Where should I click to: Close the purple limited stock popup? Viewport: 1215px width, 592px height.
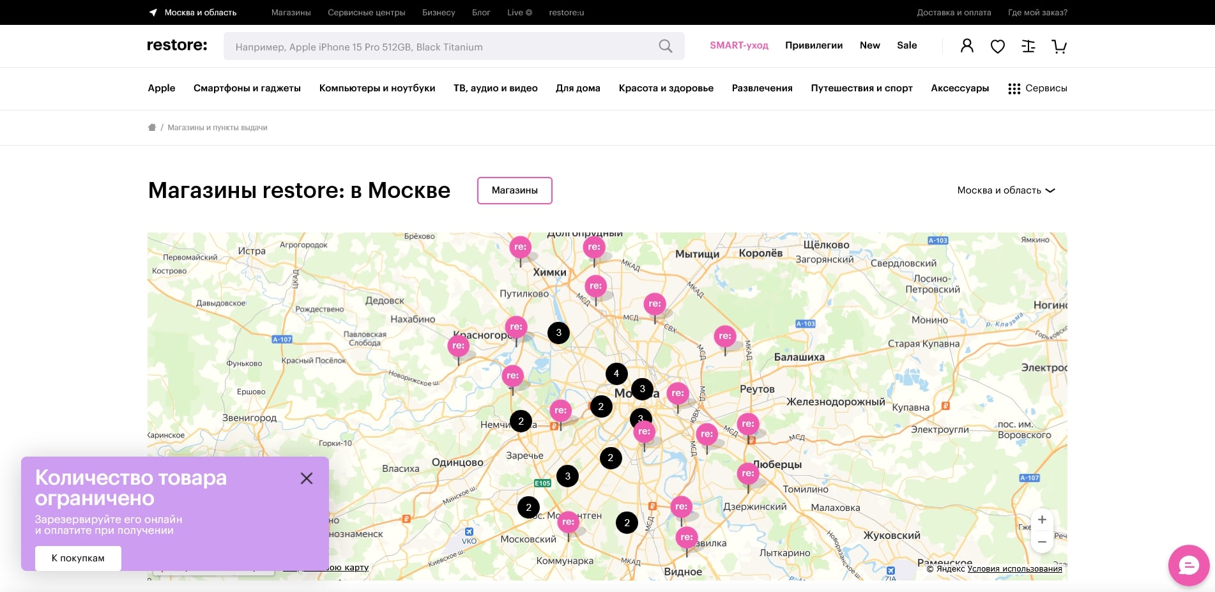click(307, 478)
